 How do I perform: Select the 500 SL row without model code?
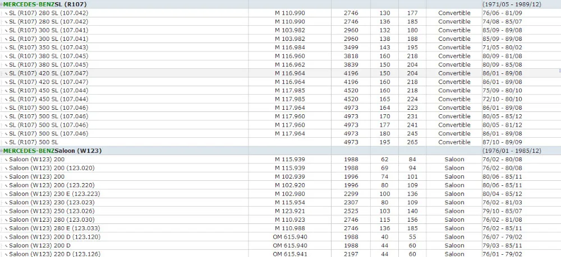pos(280,142)
